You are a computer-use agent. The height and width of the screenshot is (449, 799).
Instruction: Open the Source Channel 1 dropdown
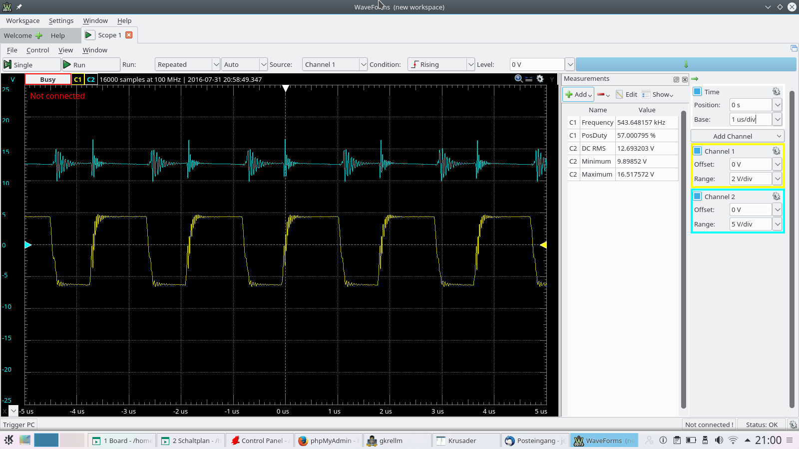pos(335,64)
